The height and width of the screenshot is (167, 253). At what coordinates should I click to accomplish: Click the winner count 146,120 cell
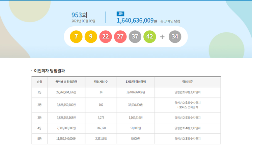tap(101, 128)
